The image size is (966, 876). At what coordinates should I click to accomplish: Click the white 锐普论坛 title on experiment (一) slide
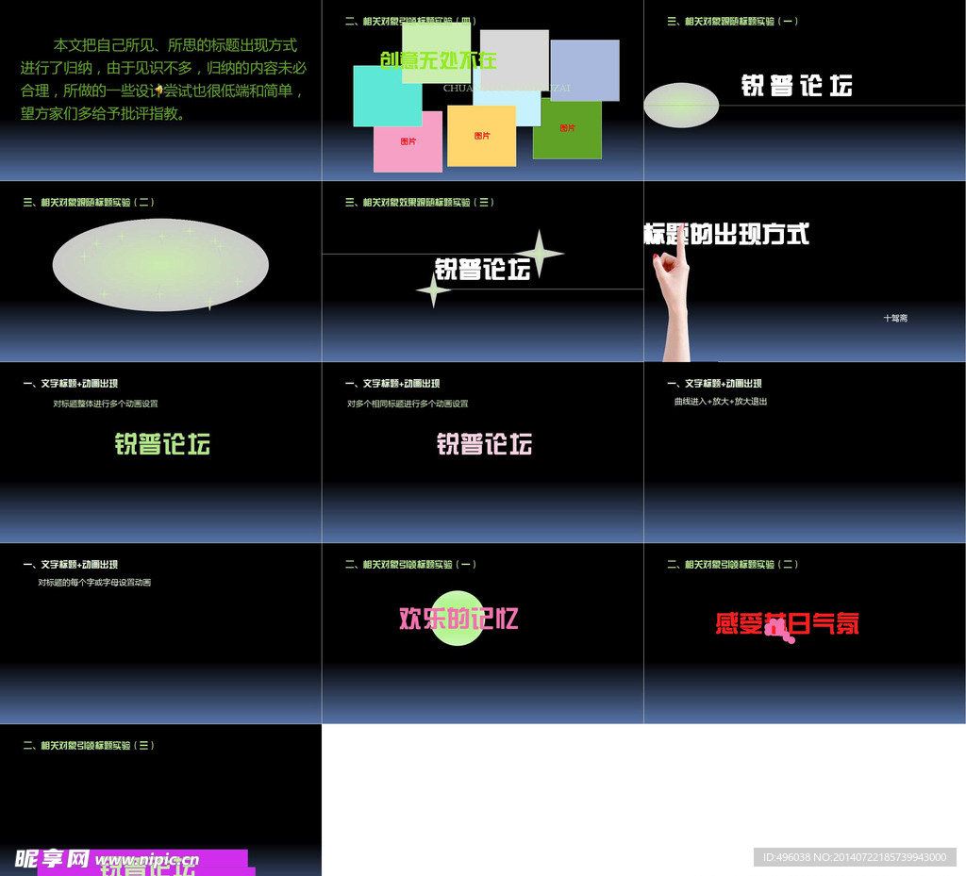point(796,86)
